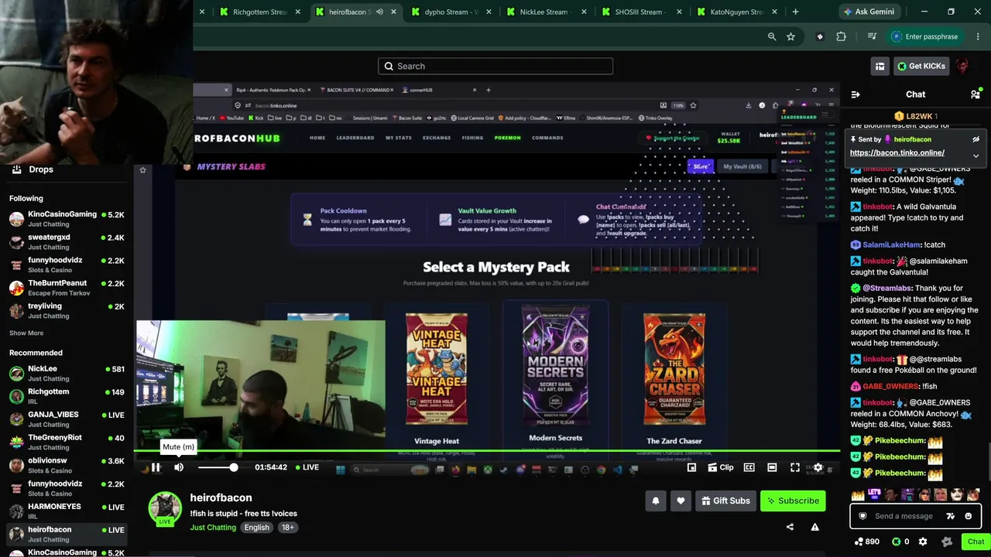Select the LET'S GO emote
Image resolution: width=991 pixels, height=557 pixels.
tap(874, 494)
